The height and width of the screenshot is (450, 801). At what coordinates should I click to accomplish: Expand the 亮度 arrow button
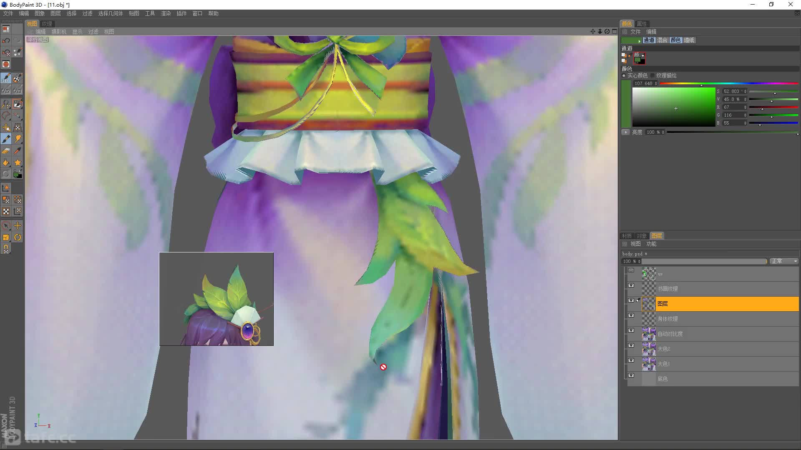pos(625,132)
